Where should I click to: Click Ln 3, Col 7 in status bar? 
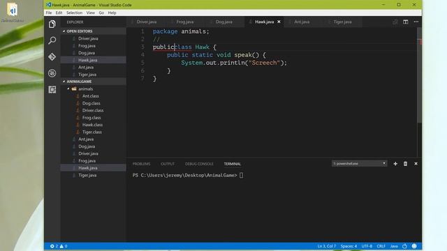(x=326, y=246)
